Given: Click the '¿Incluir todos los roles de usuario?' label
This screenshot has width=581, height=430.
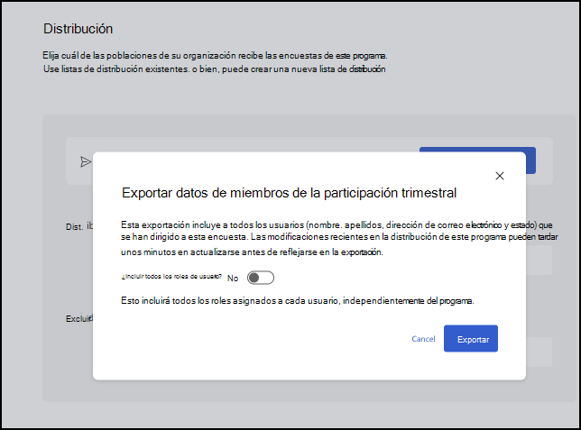Looking at the screenshot, I should (171, 277).
